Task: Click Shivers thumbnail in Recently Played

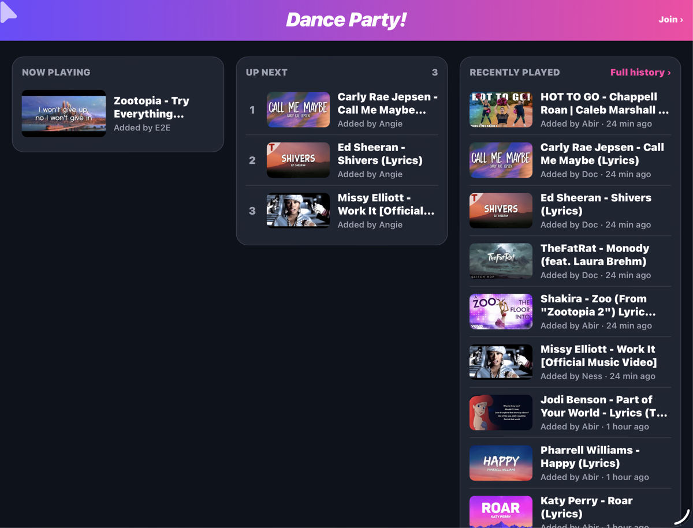Action: [501, 211]
